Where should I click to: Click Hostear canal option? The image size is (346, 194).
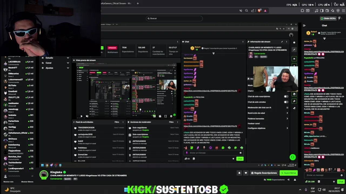pyautogui.click(x=254, y=123)
